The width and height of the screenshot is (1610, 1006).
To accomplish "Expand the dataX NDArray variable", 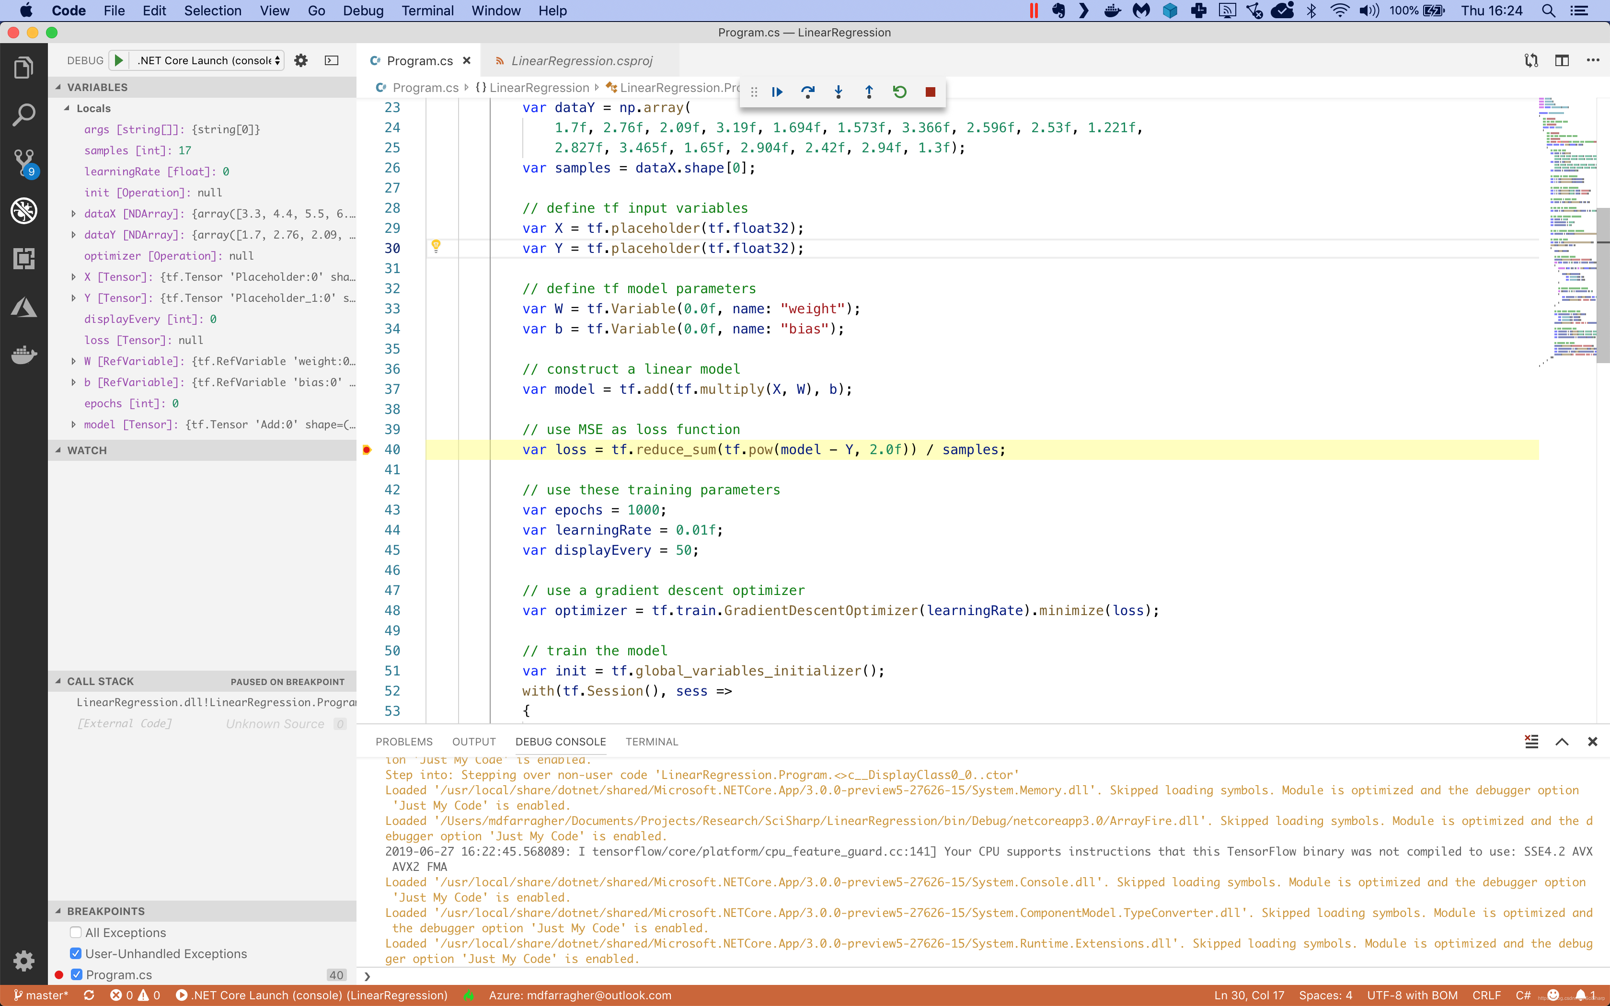I will pos(73,214).
